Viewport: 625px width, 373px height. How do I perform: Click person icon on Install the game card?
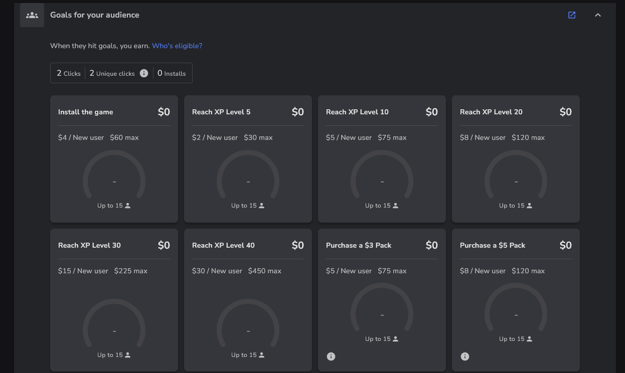point(127,206)
